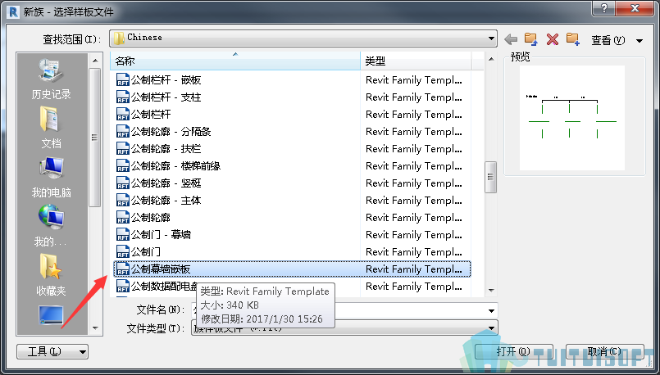Create a new folder with the toolbar icon
The height and width of the screenshot is (375, 660).
point(573,39)
